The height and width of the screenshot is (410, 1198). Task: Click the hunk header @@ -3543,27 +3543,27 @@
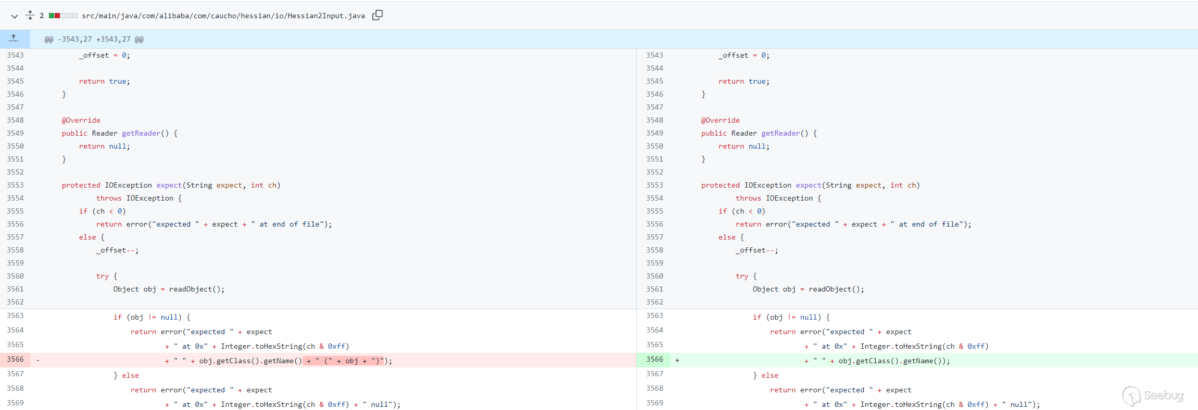(x=94, y=39)
